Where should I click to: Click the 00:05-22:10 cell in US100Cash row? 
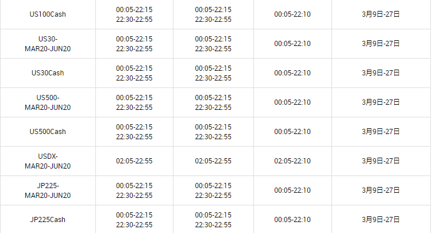tap(292, 14)
